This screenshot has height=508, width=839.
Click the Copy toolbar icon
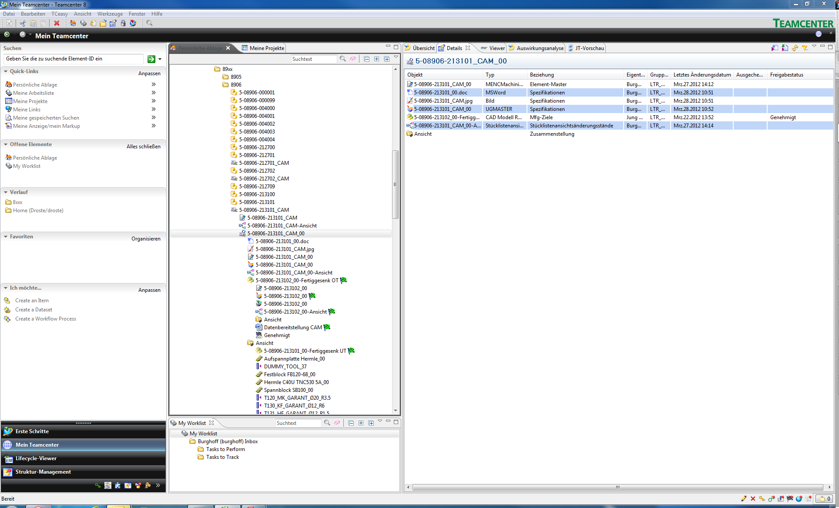coord(33,23)
